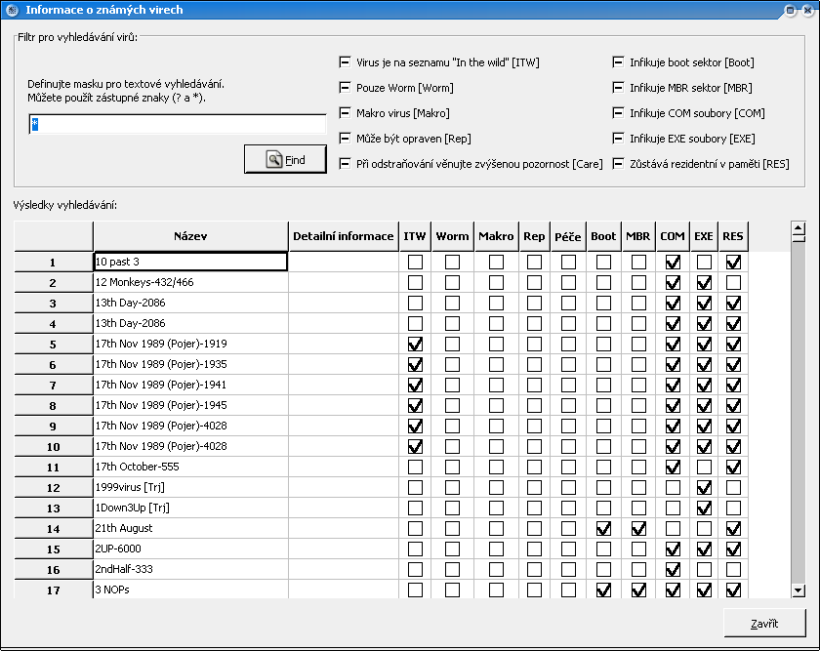Toggle the Boot checkbox for '21th August'
The height and width of the screenshot is (651, 820).
(x=603, y=529)
